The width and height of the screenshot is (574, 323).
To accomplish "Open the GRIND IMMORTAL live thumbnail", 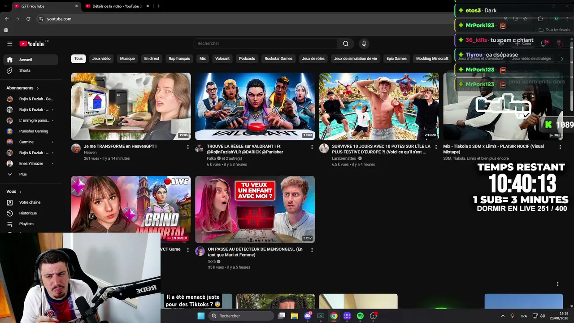I will point(131,204).
